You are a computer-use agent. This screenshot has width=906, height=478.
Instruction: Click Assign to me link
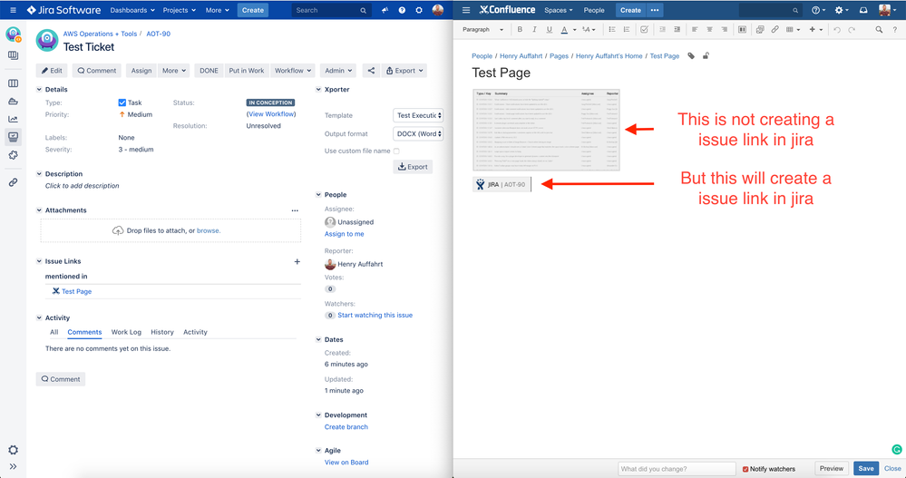tap(345, 234)
